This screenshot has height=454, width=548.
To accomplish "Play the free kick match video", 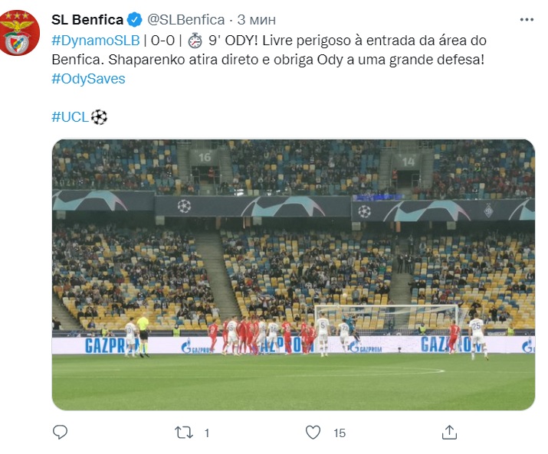I will click(293, 274).
